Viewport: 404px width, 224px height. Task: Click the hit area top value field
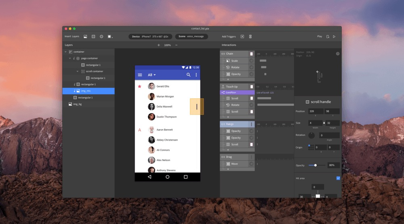(318, 187)
